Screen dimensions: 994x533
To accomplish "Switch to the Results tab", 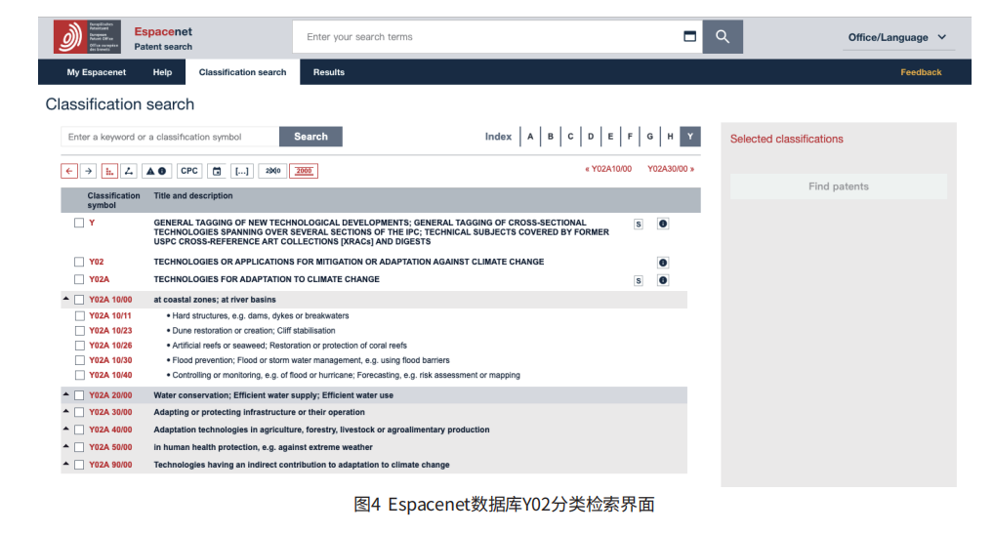I will click(x=328, y=72).
